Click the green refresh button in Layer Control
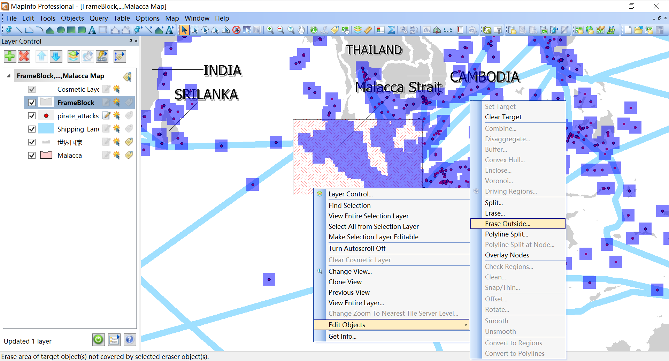Screen dimensions: 669x361 point(99,339)
